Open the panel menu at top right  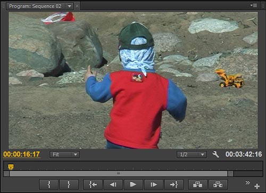coord(254,5)
